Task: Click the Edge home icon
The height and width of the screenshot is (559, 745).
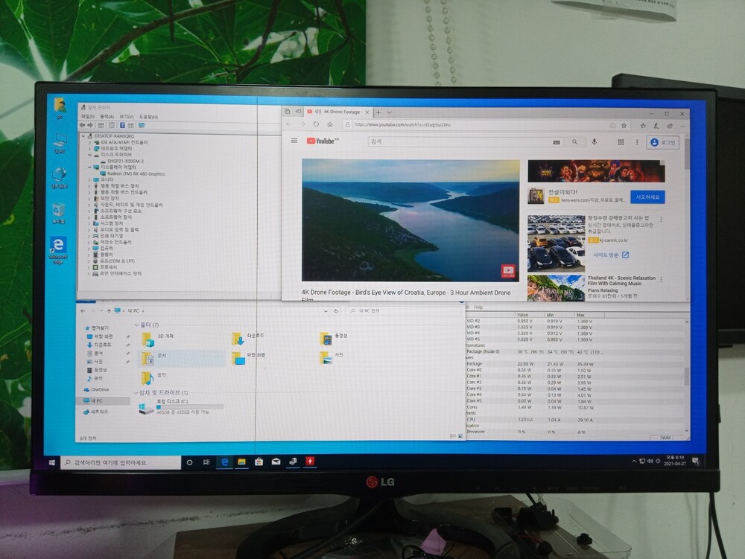Action: tap(330, 125)
